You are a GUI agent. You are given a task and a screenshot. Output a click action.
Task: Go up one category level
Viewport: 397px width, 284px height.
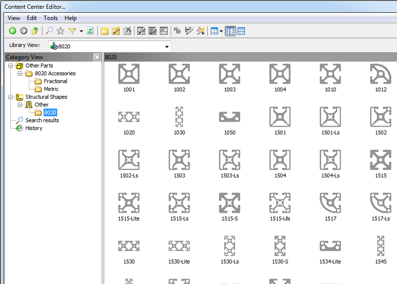pyautogui.click(x=35, y=31)
